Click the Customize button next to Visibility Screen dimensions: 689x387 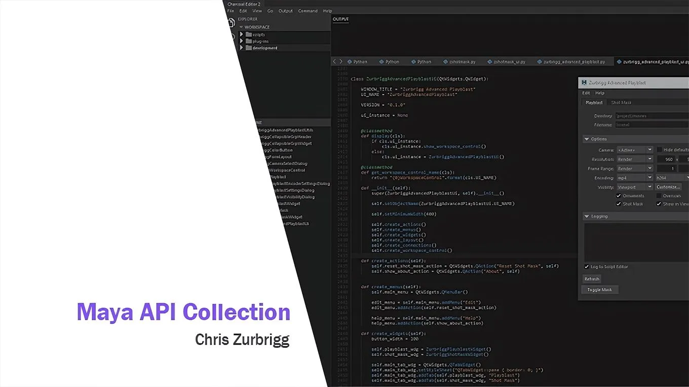coord(668,187)
